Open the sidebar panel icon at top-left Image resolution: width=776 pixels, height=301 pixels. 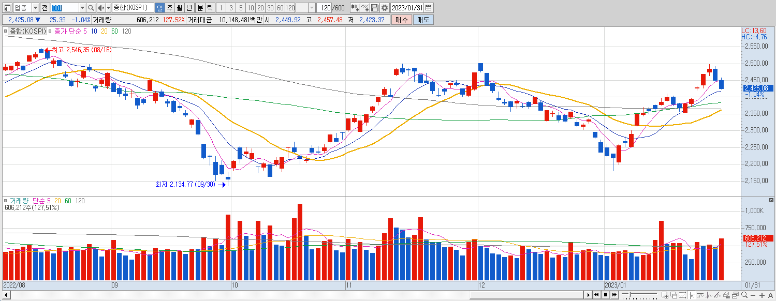point(7,8)
